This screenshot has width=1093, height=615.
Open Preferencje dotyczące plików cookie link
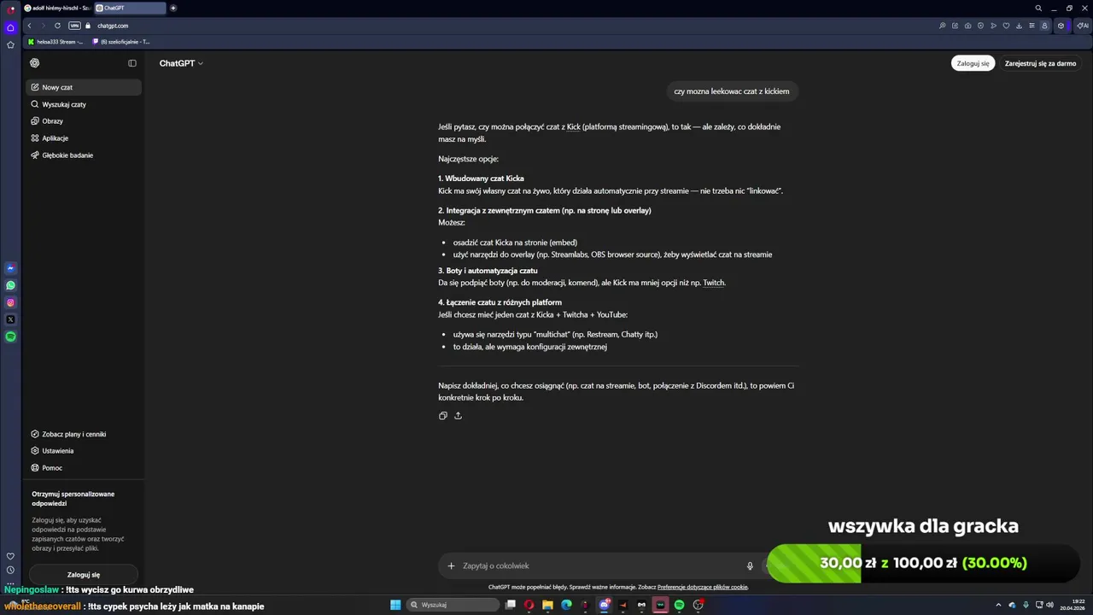[703, 587]
